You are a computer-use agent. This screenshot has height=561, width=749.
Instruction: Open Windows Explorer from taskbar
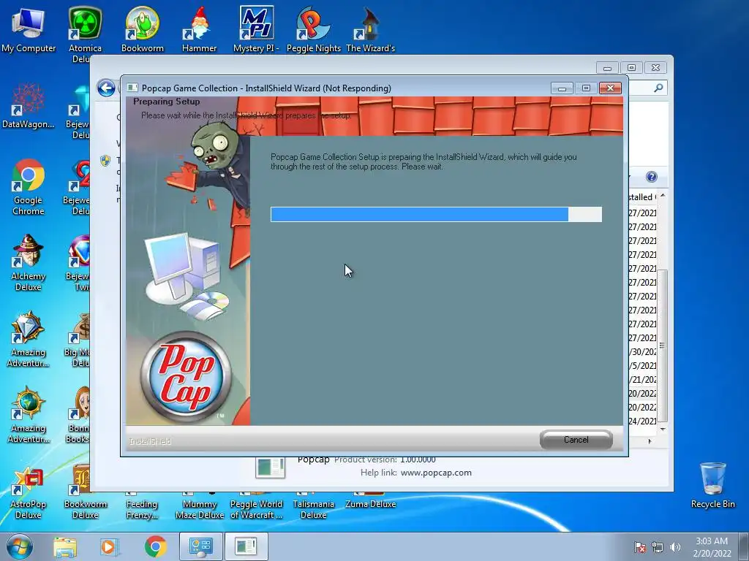click(65, 546)
